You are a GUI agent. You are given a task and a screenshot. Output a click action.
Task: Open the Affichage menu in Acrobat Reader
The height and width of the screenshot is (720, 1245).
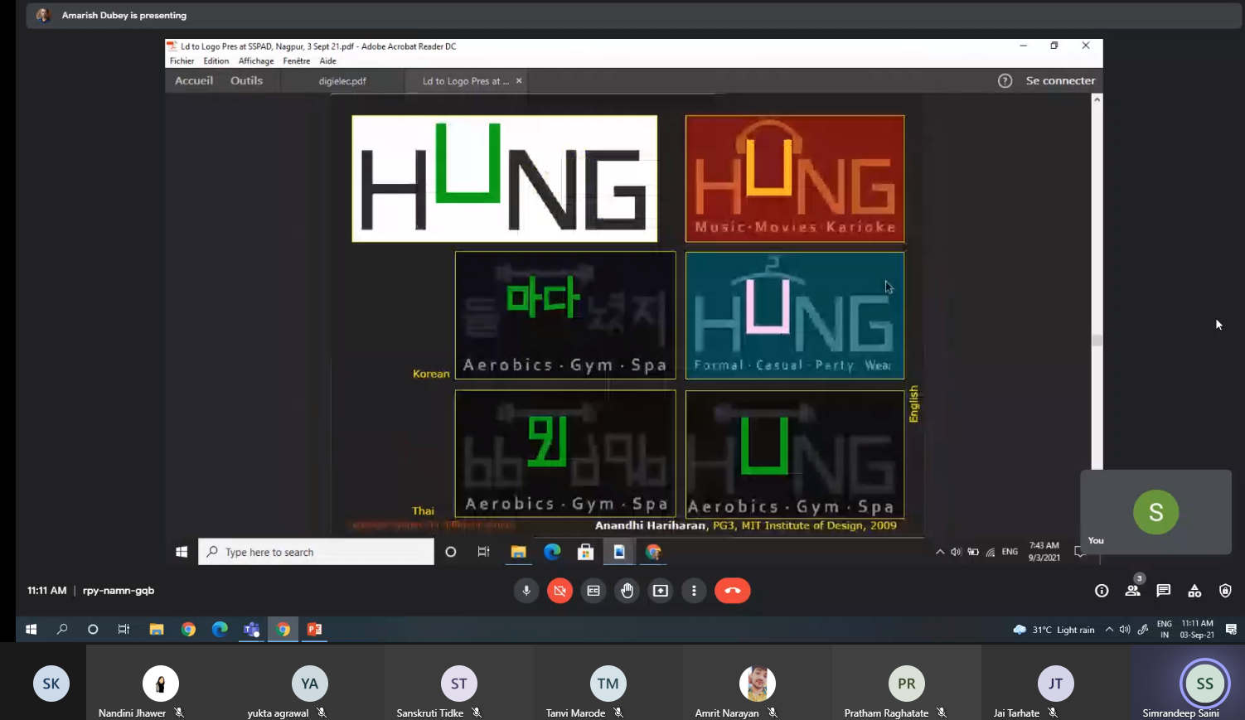[256, 61]
